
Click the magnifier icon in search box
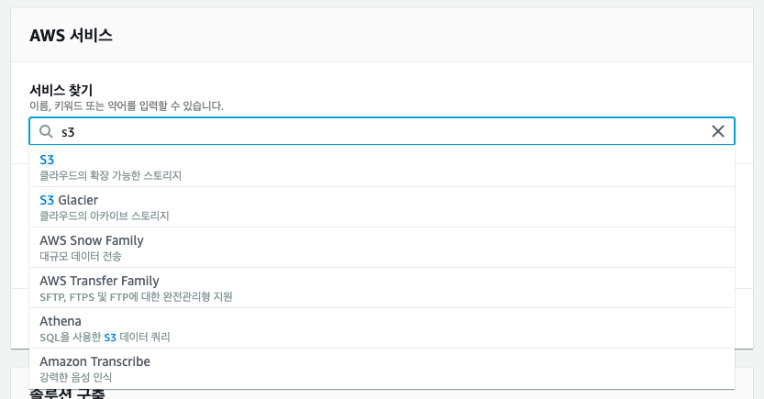(x=46, y=132)
